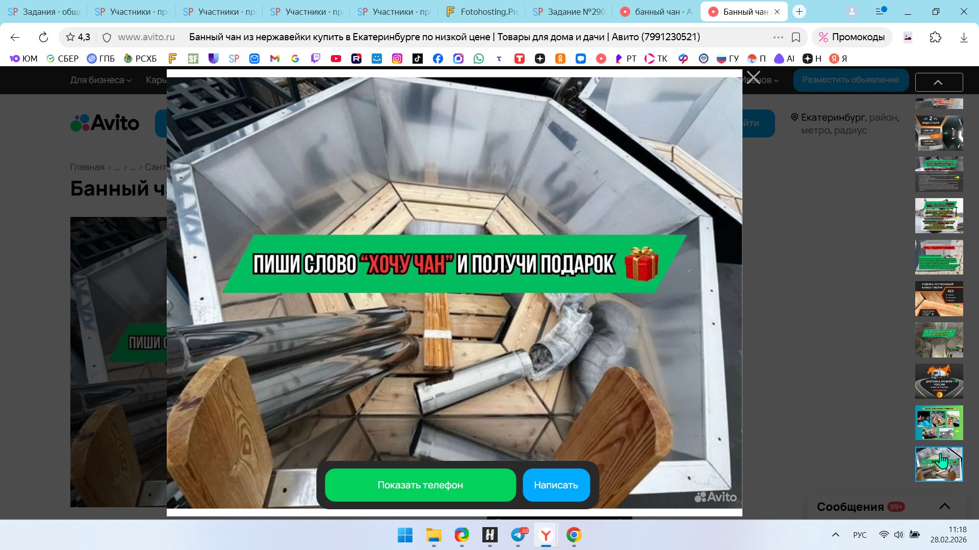Show hidden system tray icons
Screen dimensions: 979x550
(835, 535)
